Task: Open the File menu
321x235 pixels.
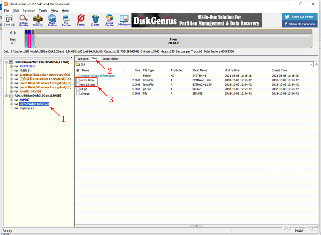Action: pos(6,11)
